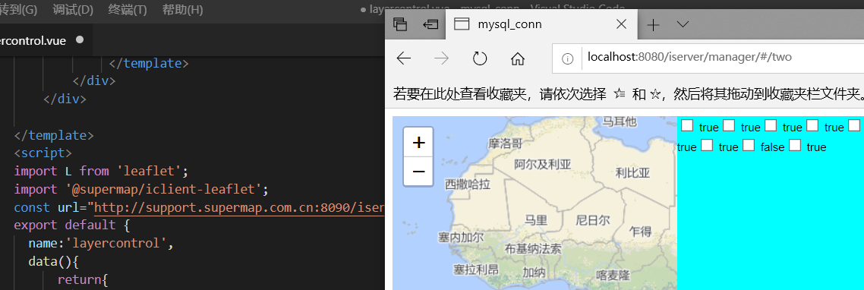Click the export default { line
The image size is (864, 290).
click(x=72, y=225)
